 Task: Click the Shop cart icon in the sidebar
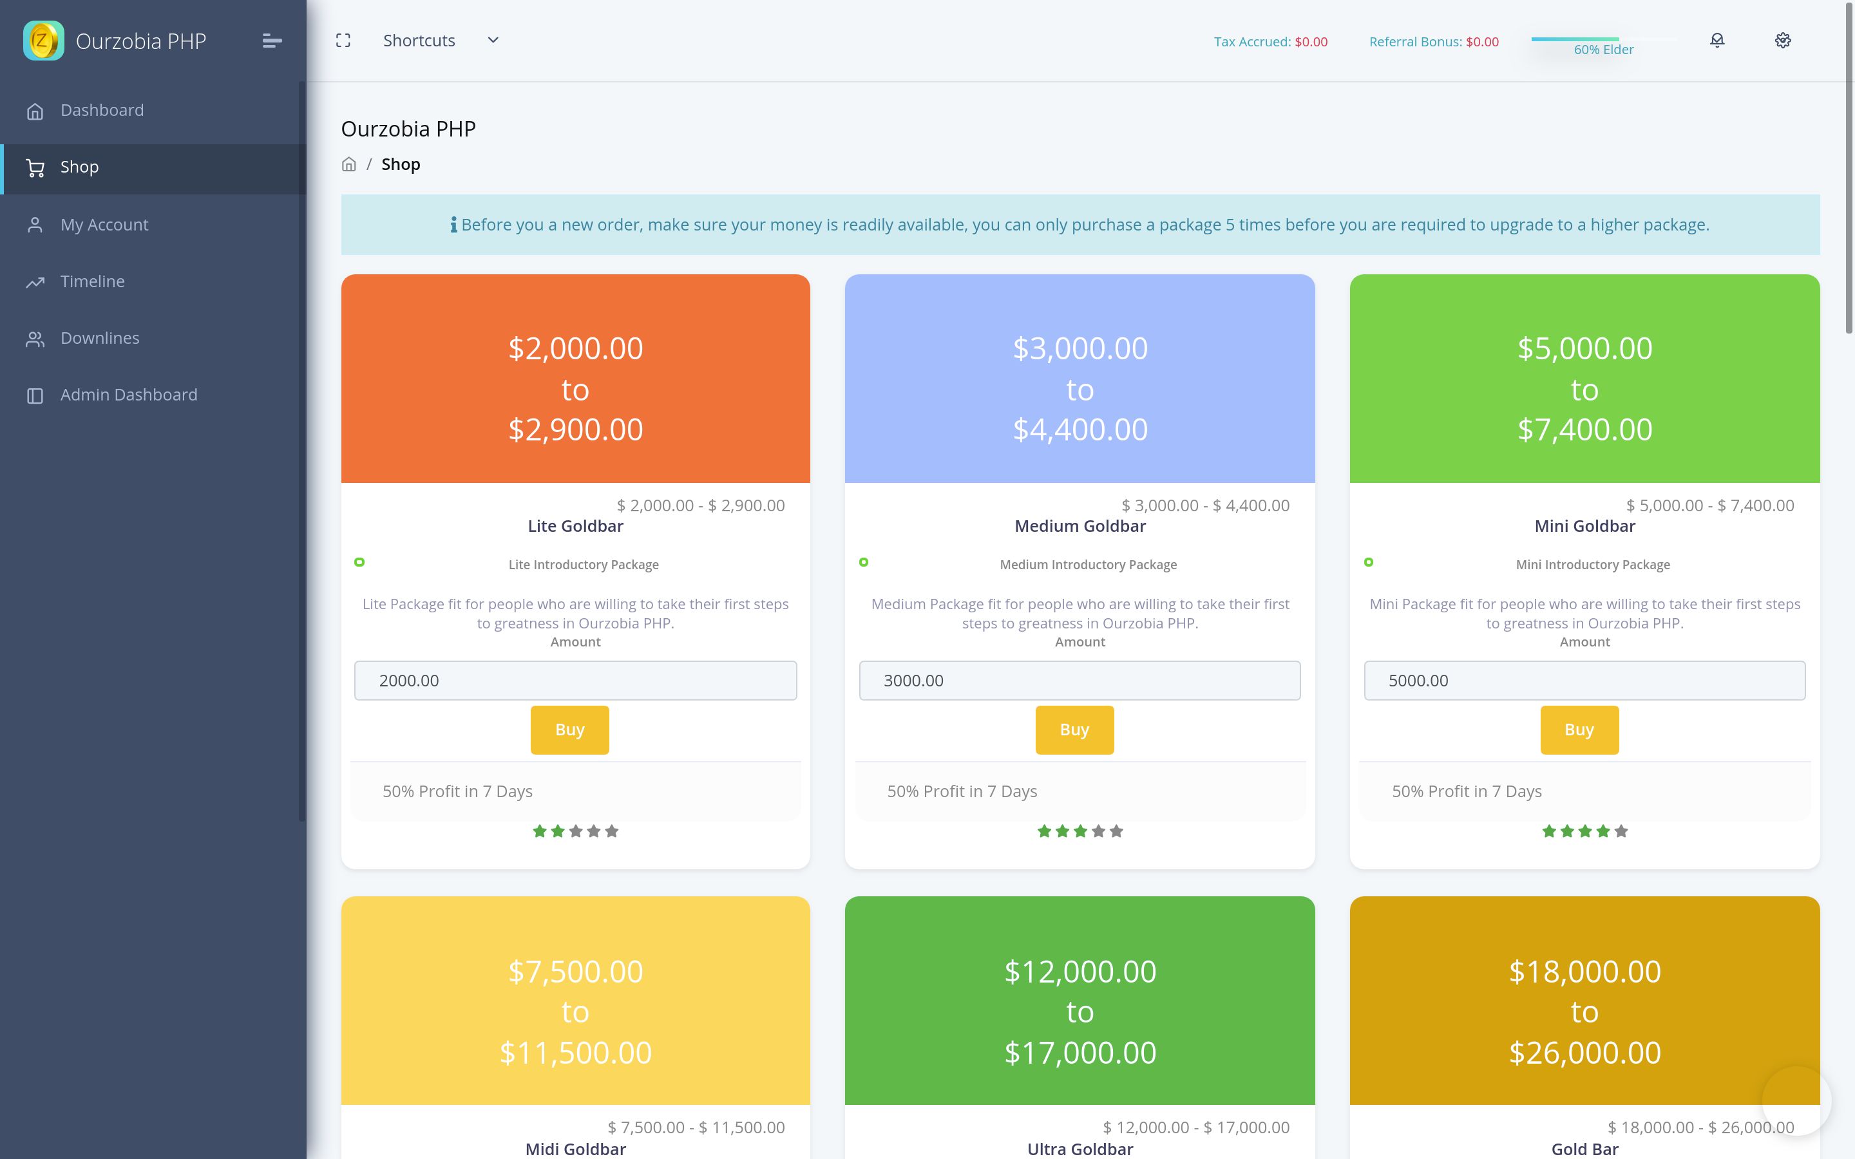[x=35, y=168]
